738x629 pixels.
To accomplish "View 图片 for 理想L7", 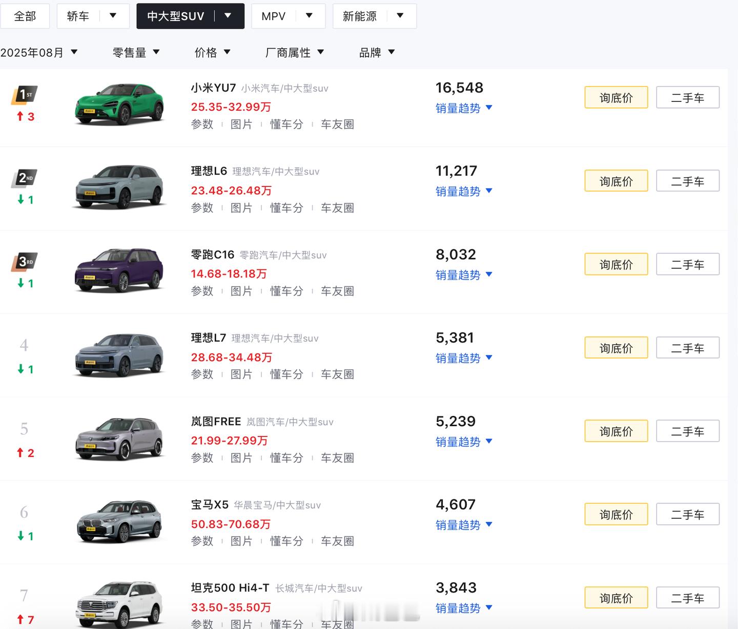I will coord(241,374).
